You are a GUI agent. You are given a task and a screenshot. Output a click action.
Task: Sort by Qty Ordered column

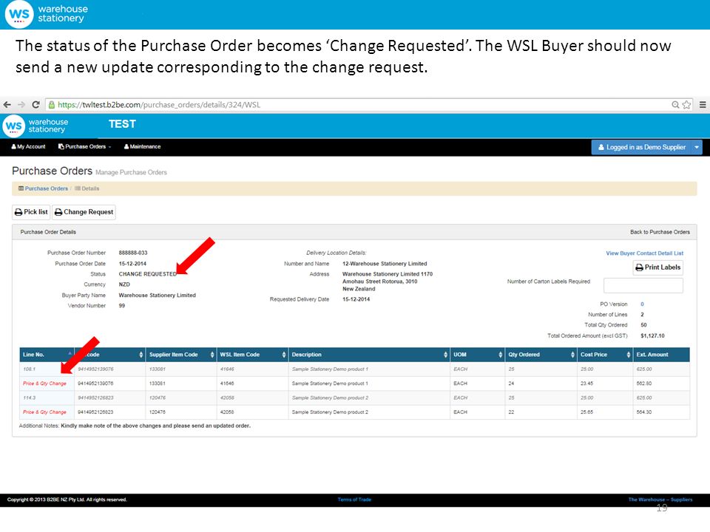click(x=541, y=355)
